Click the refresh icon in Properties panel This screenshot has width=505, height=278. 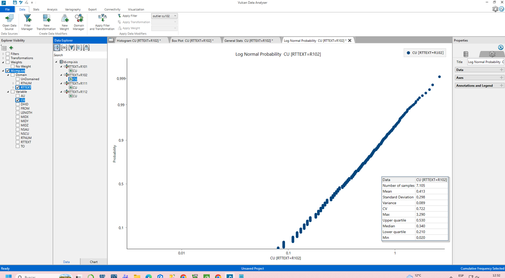pos(500,48)
